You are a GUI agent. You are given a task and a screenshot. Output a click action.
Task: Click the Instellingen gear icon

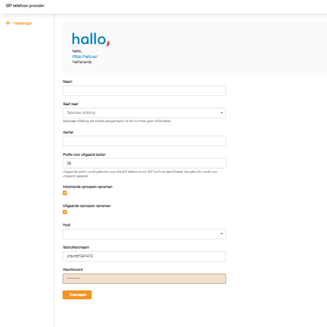coord(8,23)
